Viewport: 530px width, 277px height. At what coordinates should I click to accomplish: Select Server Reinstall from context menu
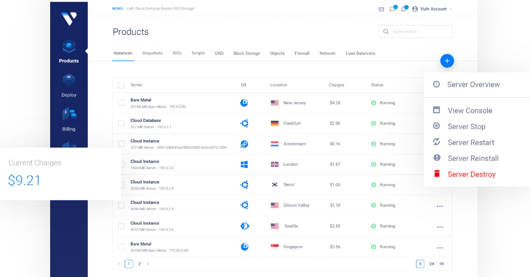point(473,158)
